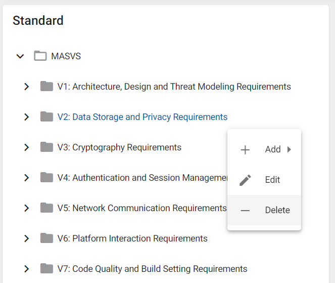
Task: Choose Edit from the context menu
Action: 264,180
